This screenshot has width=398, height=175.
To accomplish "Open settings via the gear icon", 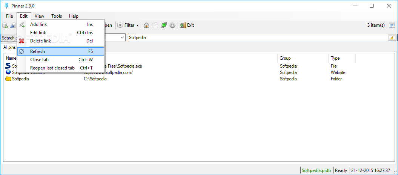I will [172, 25].
